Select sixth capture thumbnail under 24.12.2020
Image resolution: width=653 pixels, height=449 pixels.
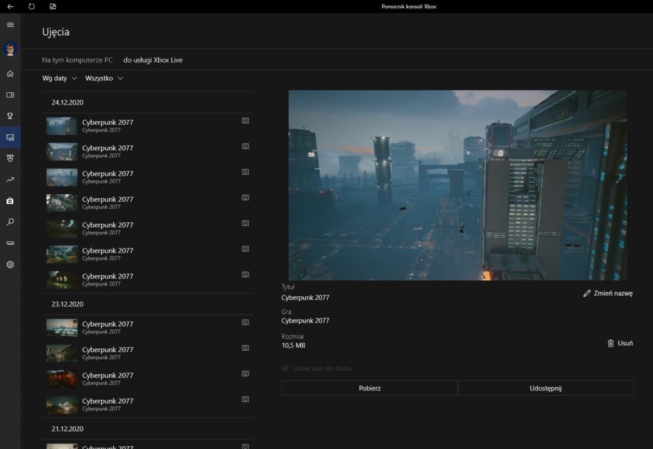click(x=62, y=254)
